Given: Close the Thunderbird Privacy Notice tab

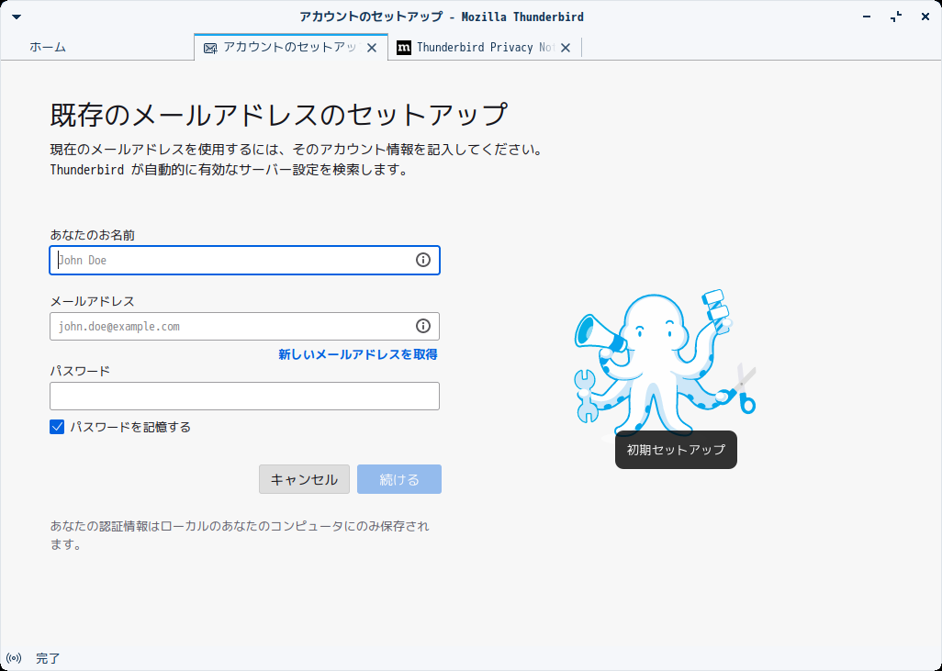Looking at the screenshot, I should coord(566,48).
